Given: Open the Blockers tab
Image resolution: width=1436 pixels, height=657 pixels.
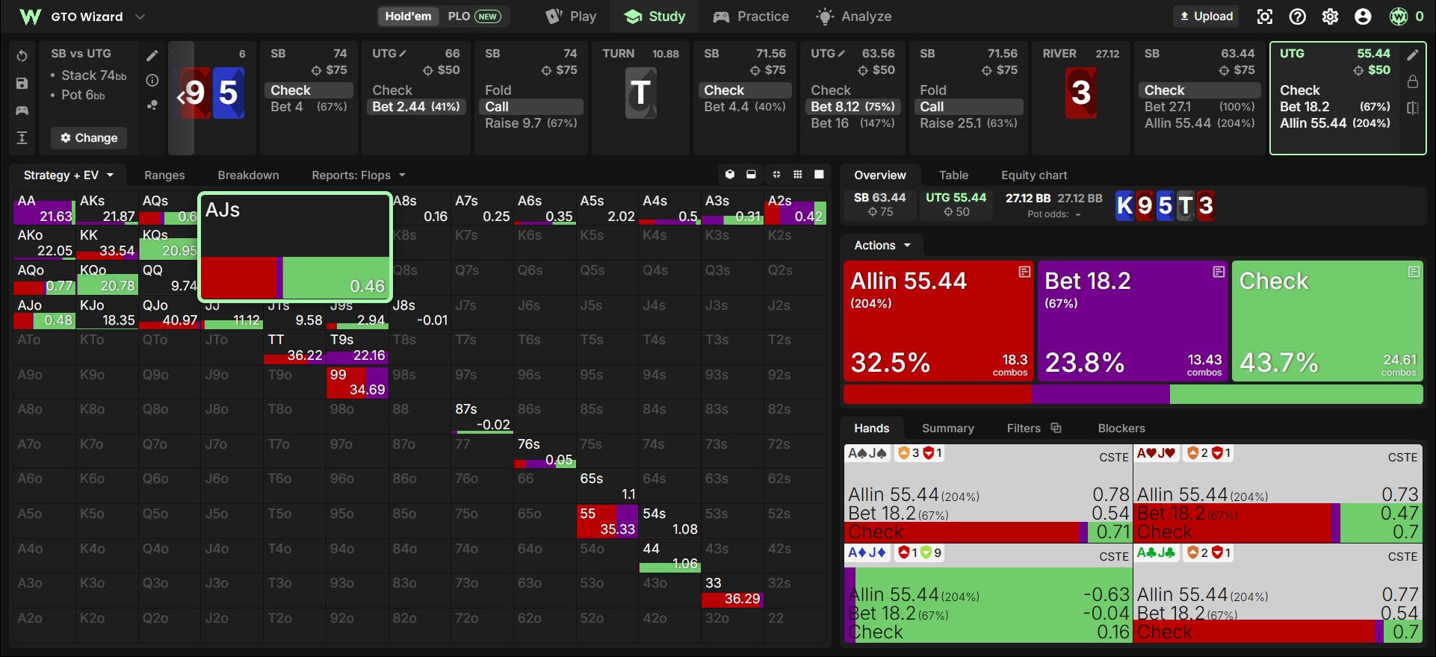Looking at the screenshot, I should click(1121, 429).
